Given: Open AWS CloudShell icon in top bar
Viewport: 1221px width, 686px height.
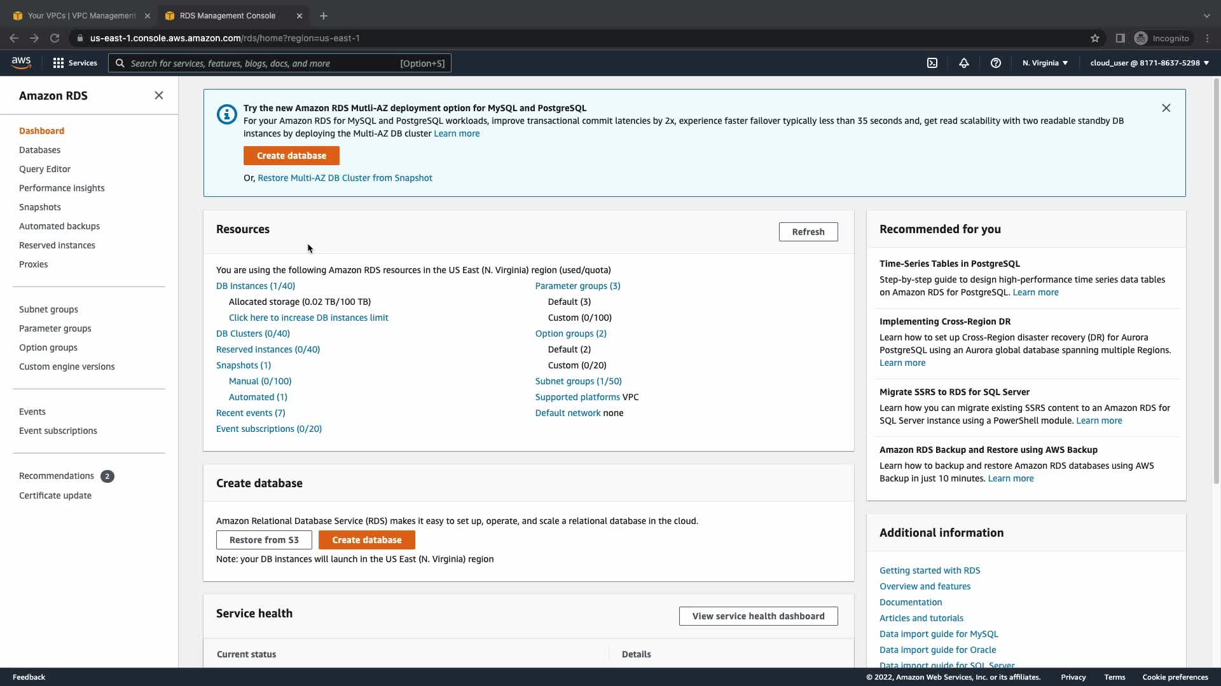Looking at the screenshot, I should coord(932,63).
